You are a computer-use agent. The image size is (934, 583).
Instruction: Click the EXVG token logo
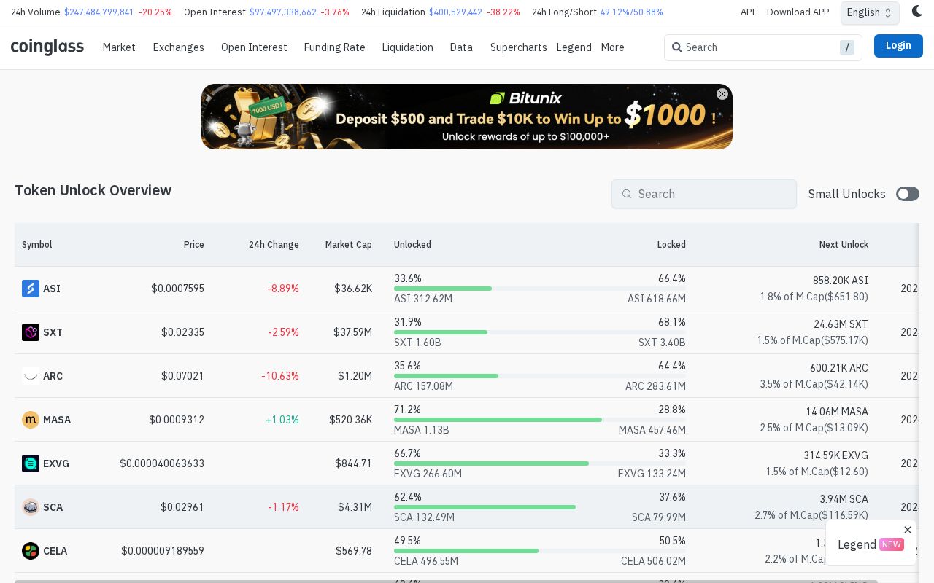tap(31, 463)
